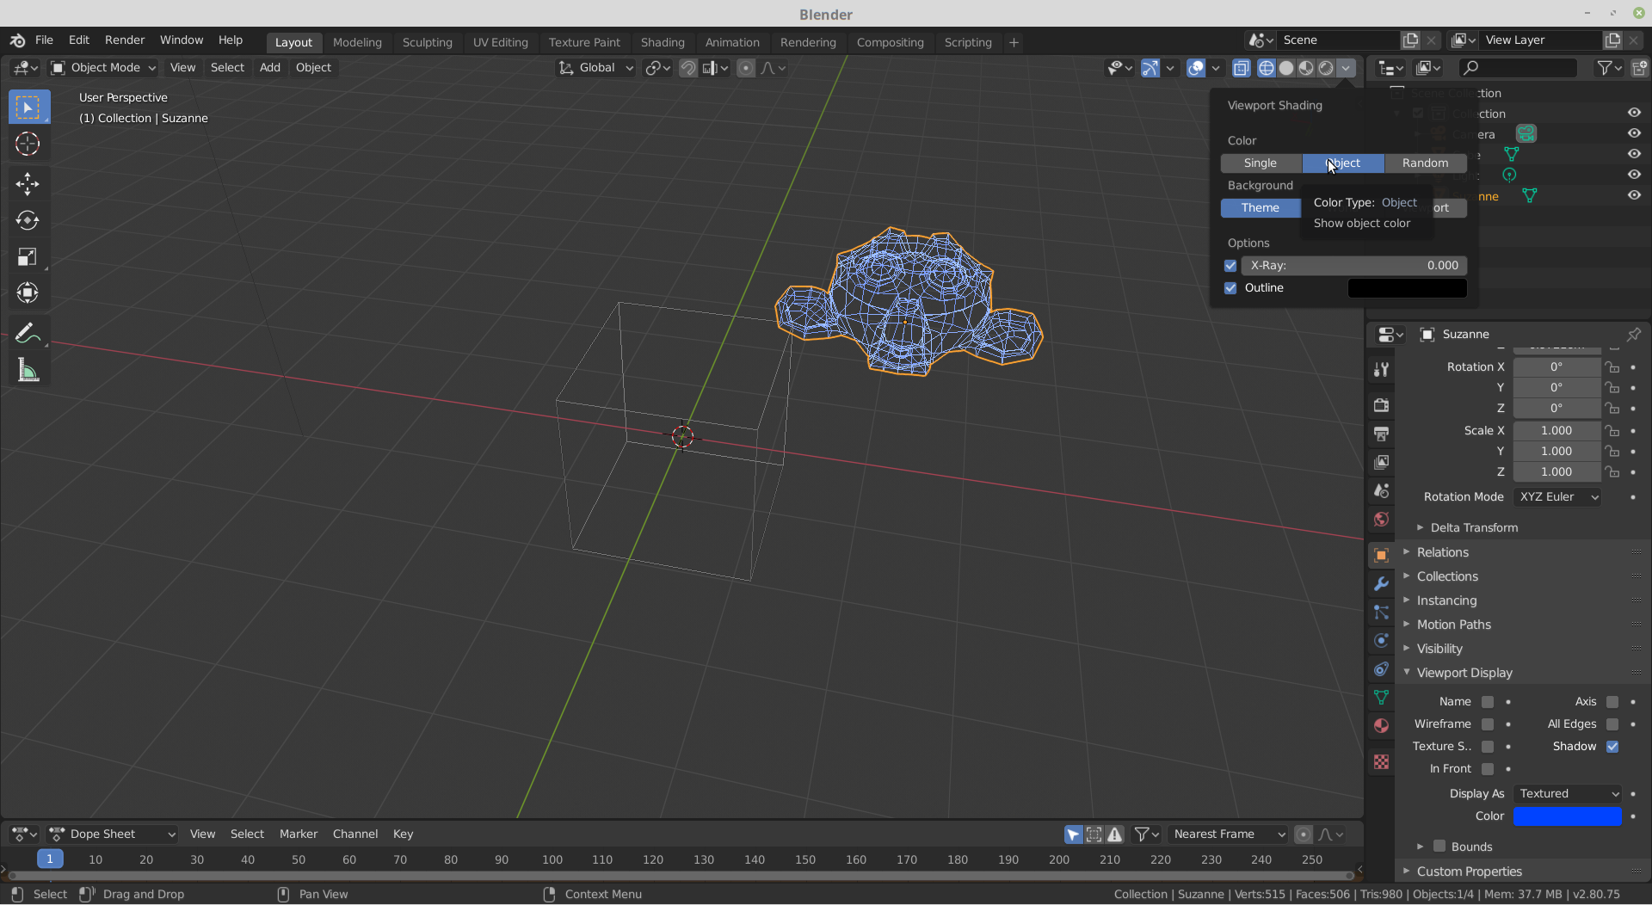Choose the Theme background option
The image size is (1652, 905).
pyautogui.click(x=1261, y=208)
